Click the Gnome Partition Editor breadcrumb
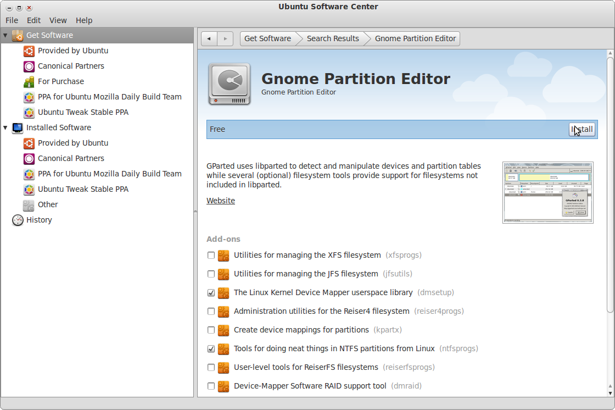 click(x=415, y=38)
